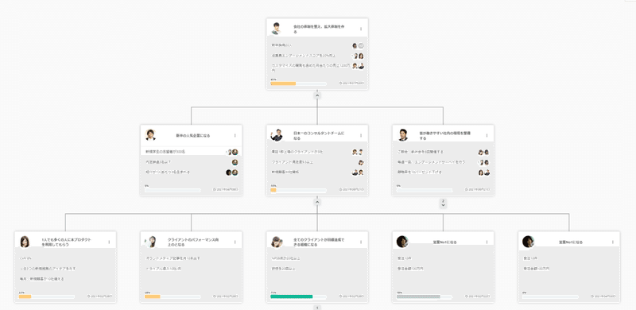Open kebab menu on 営業No1になる card with grey progress

tap(487, 242)
